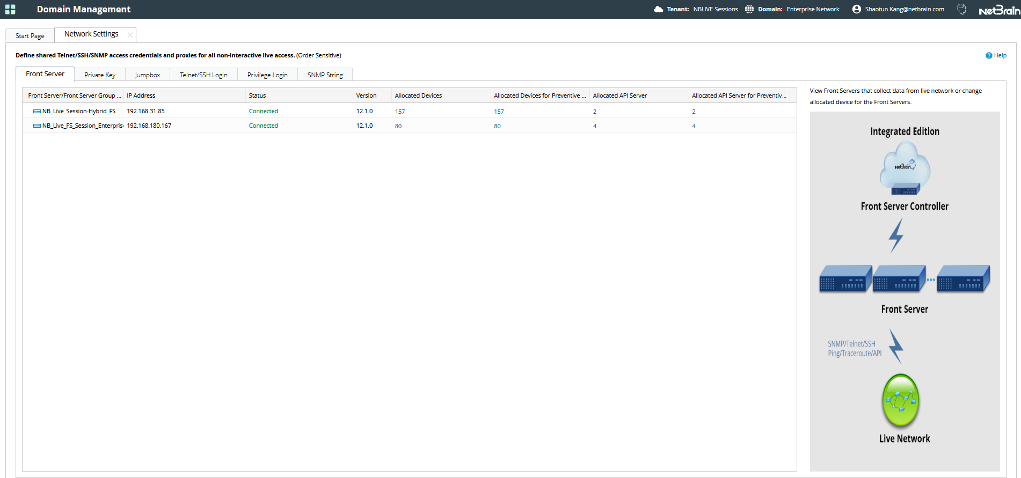The image size is (1021, 478).
Task: Switch to the Start Page tab
Action: pos(30,36)
